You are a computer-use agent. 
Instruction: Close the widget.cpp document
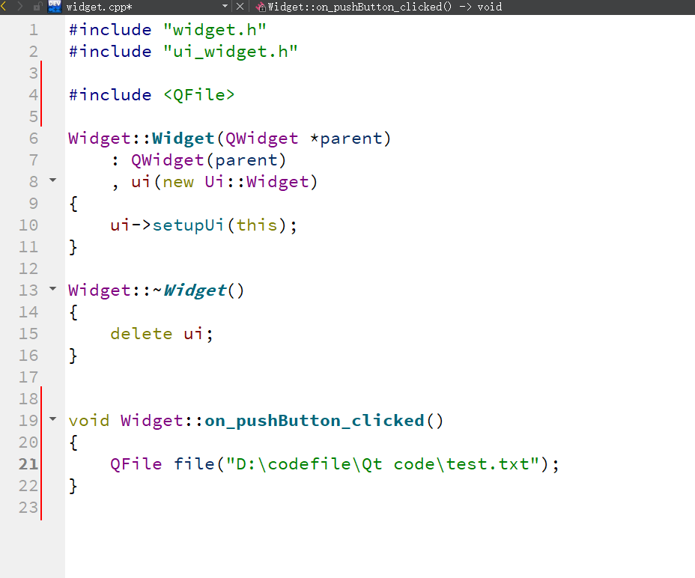pyautogui.click(x=240, y=6)
